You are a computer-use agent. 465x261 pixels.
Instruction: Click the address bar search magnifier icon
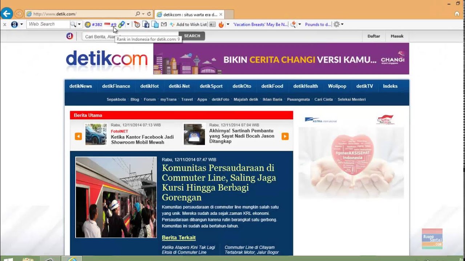coord(138,14)
